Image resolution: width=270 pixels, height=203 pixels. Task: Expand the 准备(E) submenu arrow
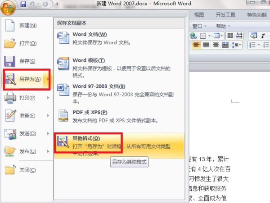click(48, 116)
